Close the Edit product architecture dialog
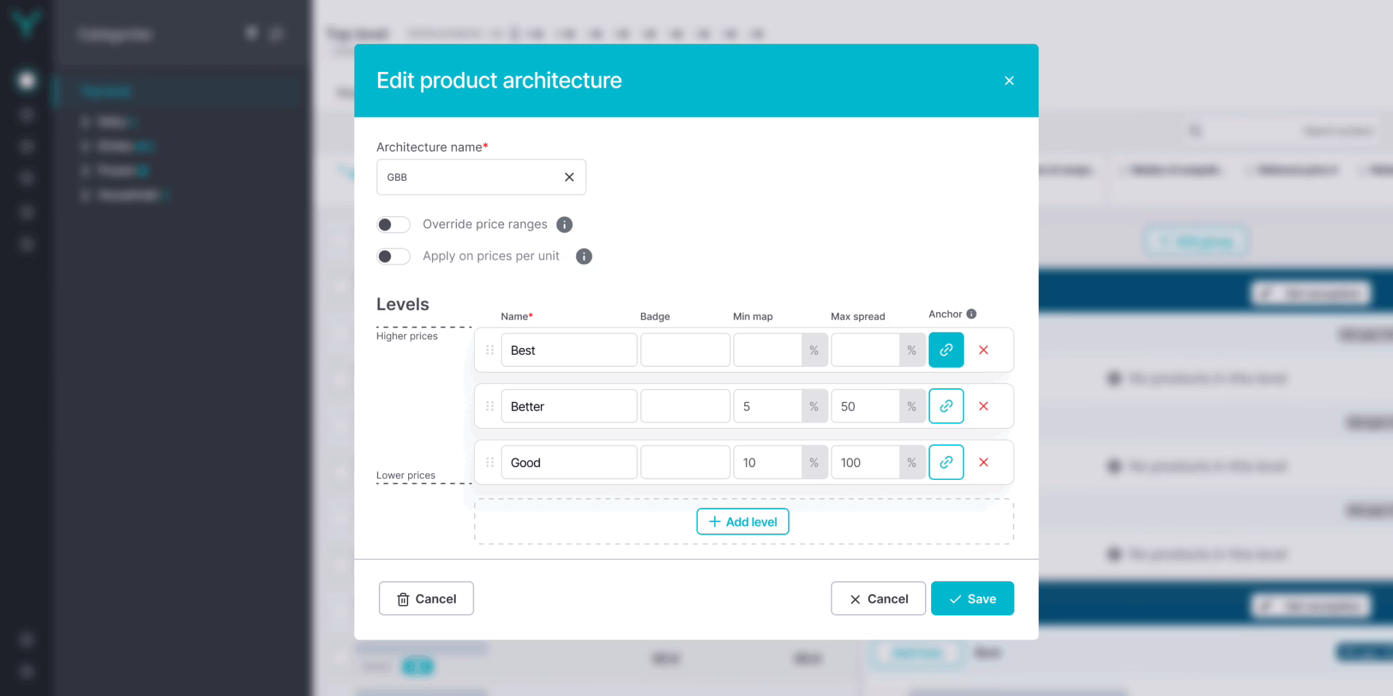The height and width of the screenshot is (696, 1393). coord(1009,81)
